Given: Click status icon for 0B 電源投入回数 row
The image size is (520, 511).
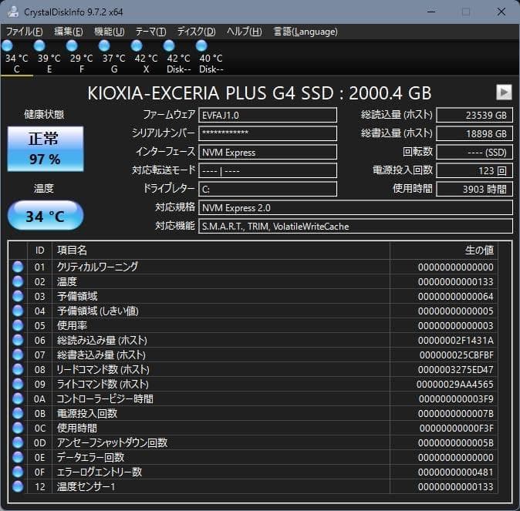Looking at the screenshot, I should pos(18,413).
